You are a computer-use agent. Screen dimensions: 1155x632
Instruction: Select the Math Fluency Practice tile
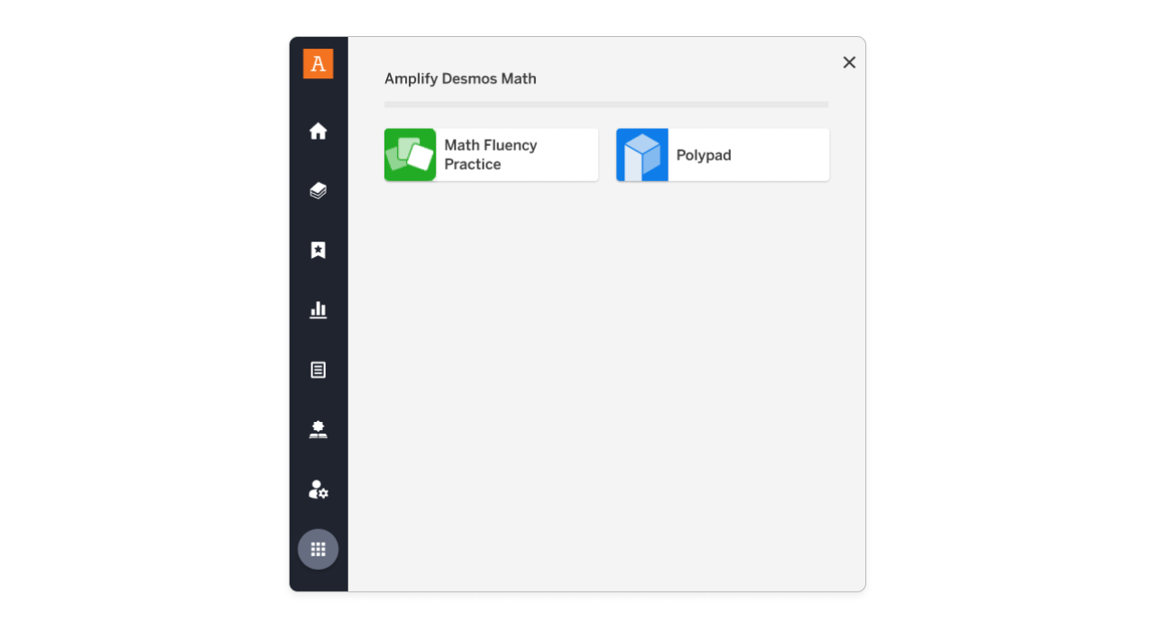491,155
